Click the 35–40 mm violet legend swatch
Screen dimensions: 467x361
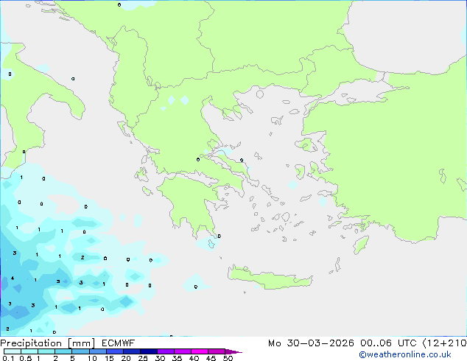click(x=183, y=351)
